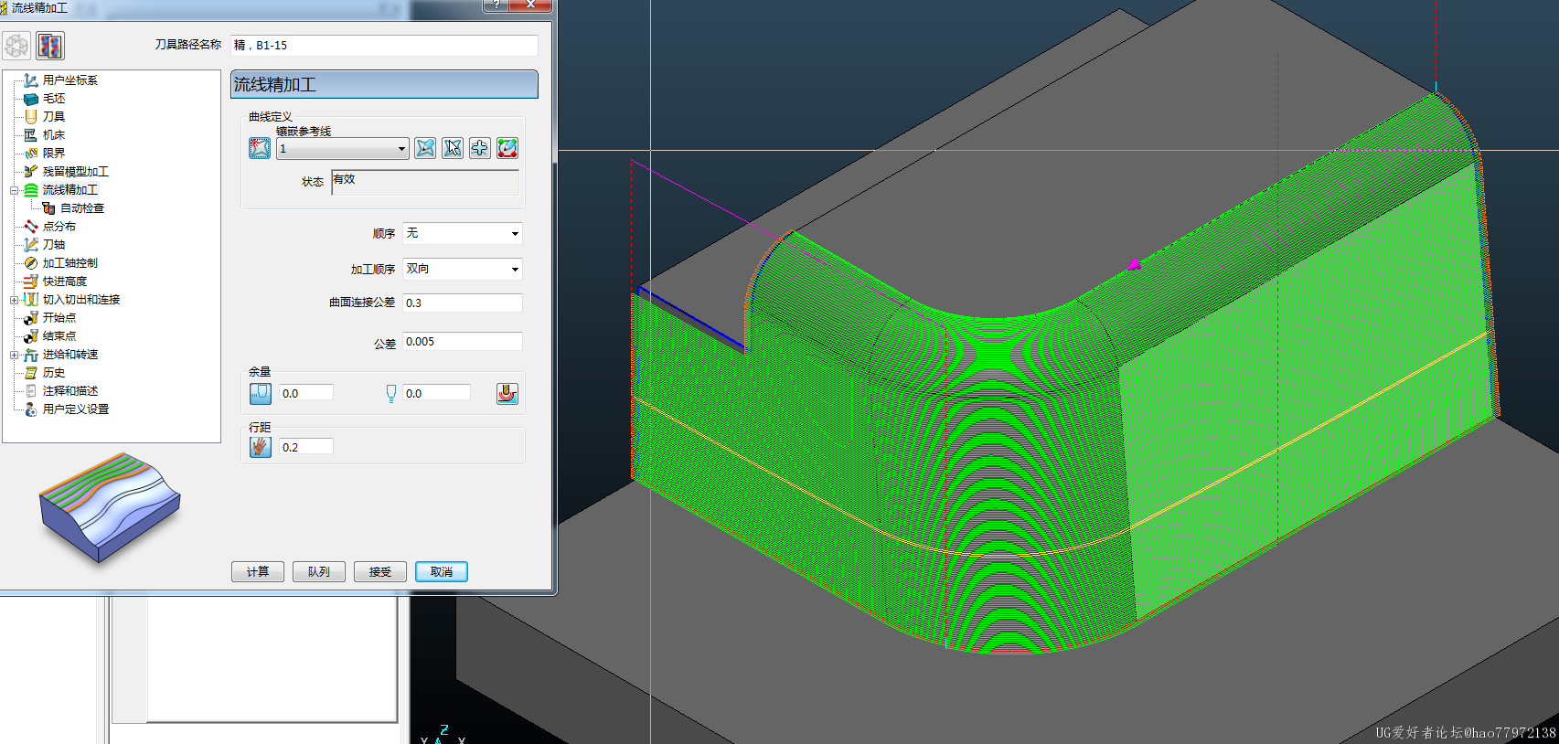Viewport: 1559px width, 744px height.
Task: Click the plus-shaped pattern icon
Action: 480,148
